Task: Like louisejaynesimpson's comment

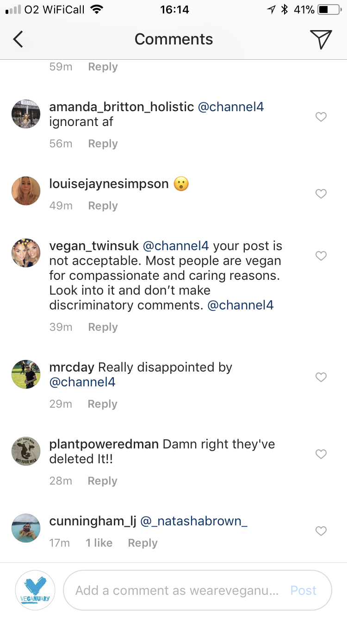Action: [321, 193]
